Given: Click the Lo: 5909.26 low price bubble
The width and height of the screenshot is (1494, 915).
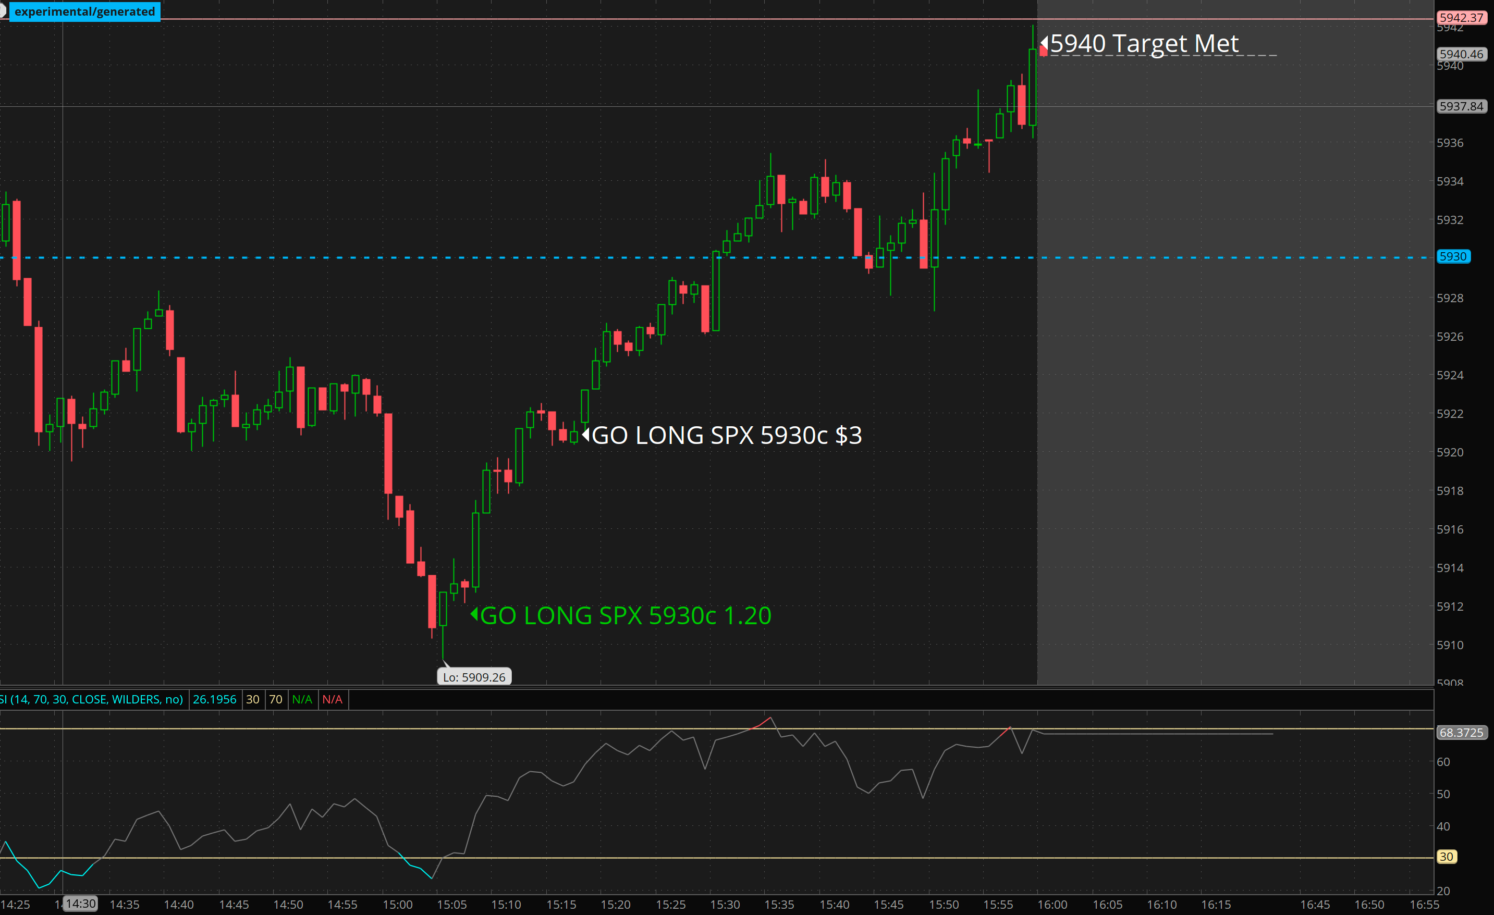Looking at the screenshot, I should click(474, 677).
